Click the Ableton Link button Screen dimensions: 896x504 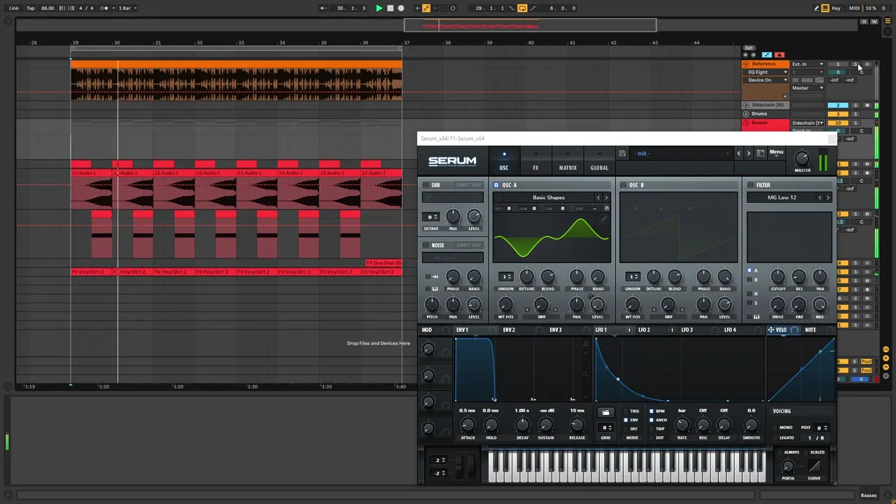(14, 8)
